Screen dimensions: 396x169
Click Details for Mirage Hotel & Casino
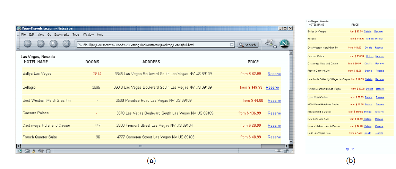(368, 112)
